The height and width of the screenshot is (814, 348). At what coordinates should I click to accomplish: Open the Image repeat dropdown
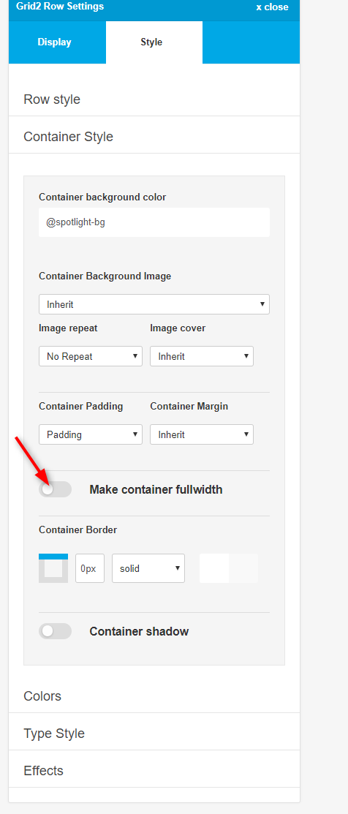[x=91, y=356]
